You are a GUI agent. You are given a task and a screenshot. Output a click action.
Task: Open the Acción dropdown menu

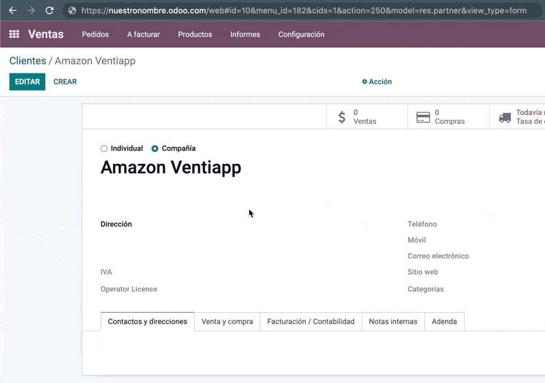[x=377, y=82]
